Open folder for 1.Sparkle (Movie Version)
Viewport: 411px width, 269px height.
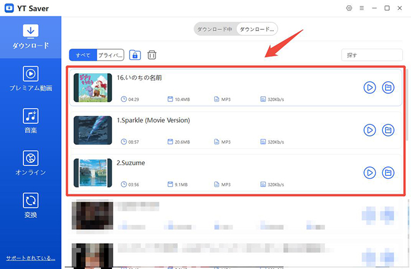[x=388, y=130]
